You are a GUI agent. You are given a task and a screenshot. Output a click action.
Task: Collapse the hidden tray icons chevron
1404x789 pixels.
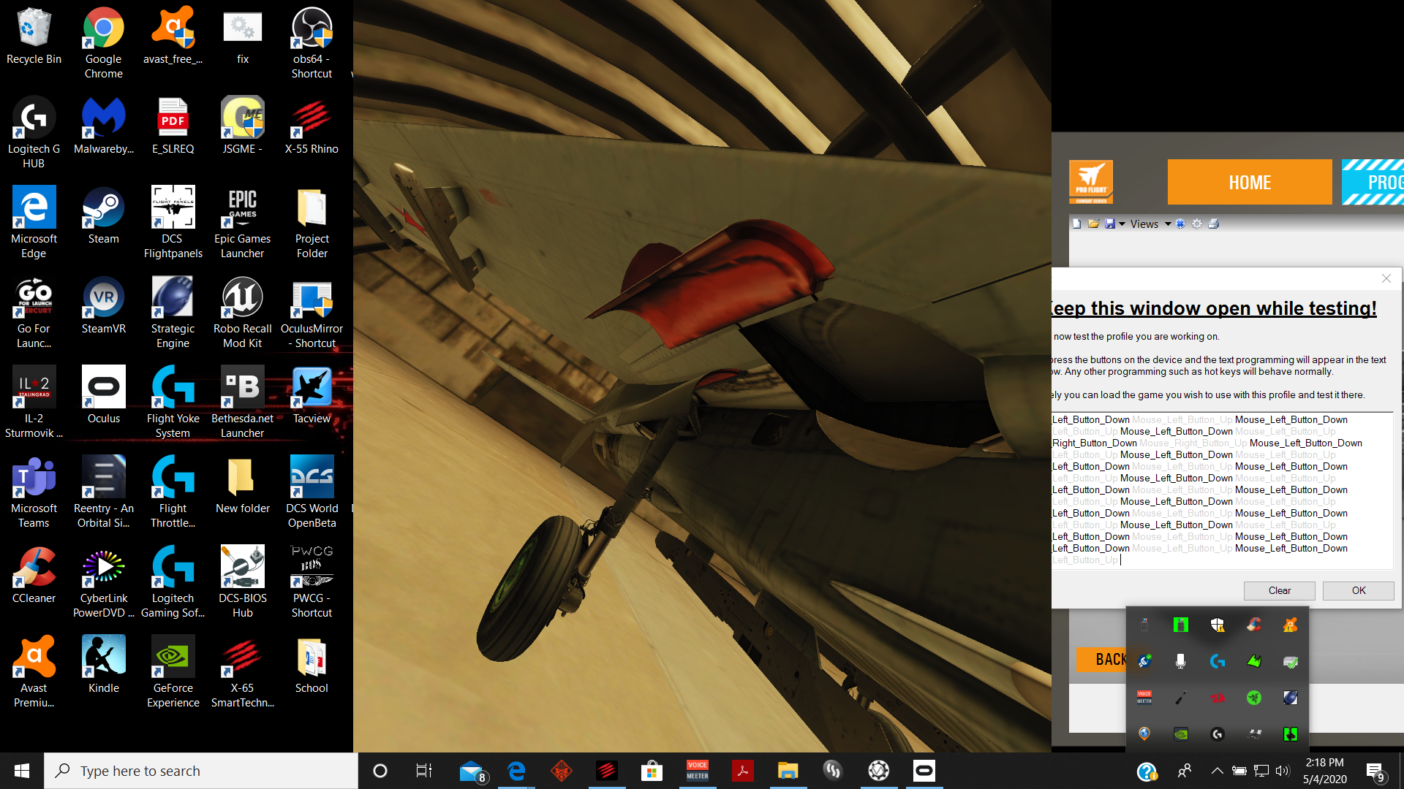point(1217,771)
